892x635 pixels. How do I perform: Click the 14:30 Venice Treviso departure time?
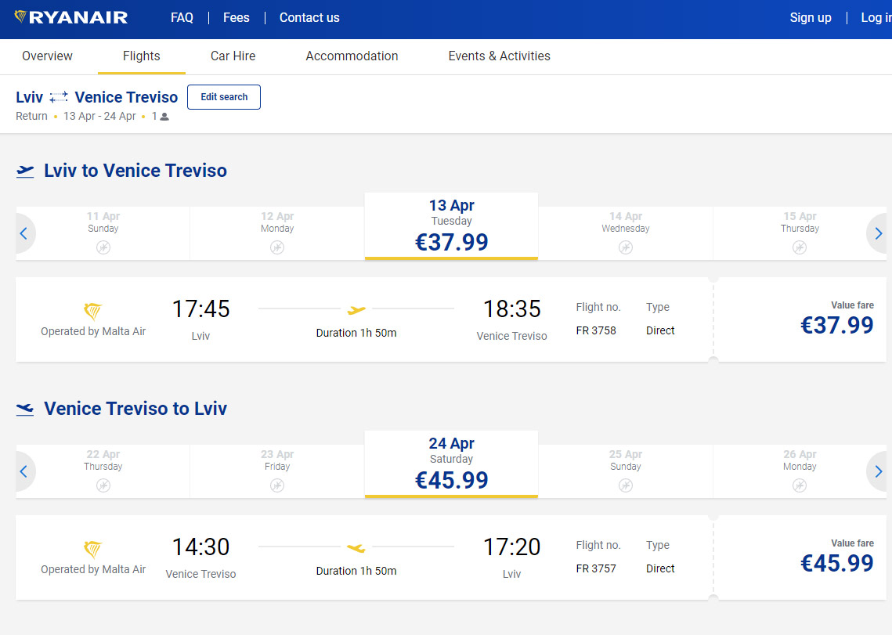click(200, 547)
